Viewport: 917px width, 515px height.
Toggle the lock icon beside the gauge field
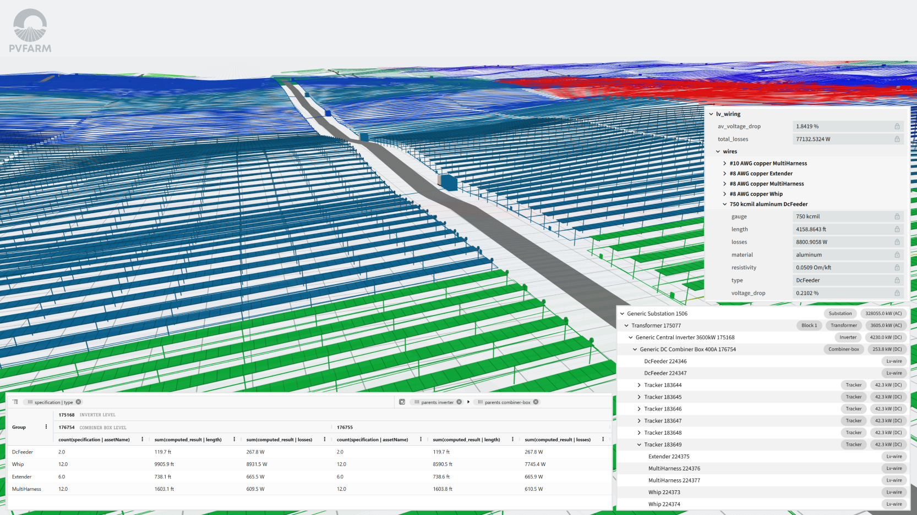point(896,216)
